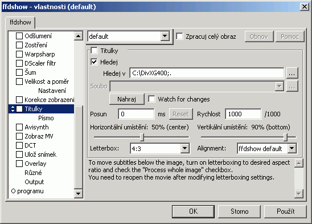Tick the Korekce zobrazení checkbox
The height and width of the screenshot is (224, 312).
(19, 100)
